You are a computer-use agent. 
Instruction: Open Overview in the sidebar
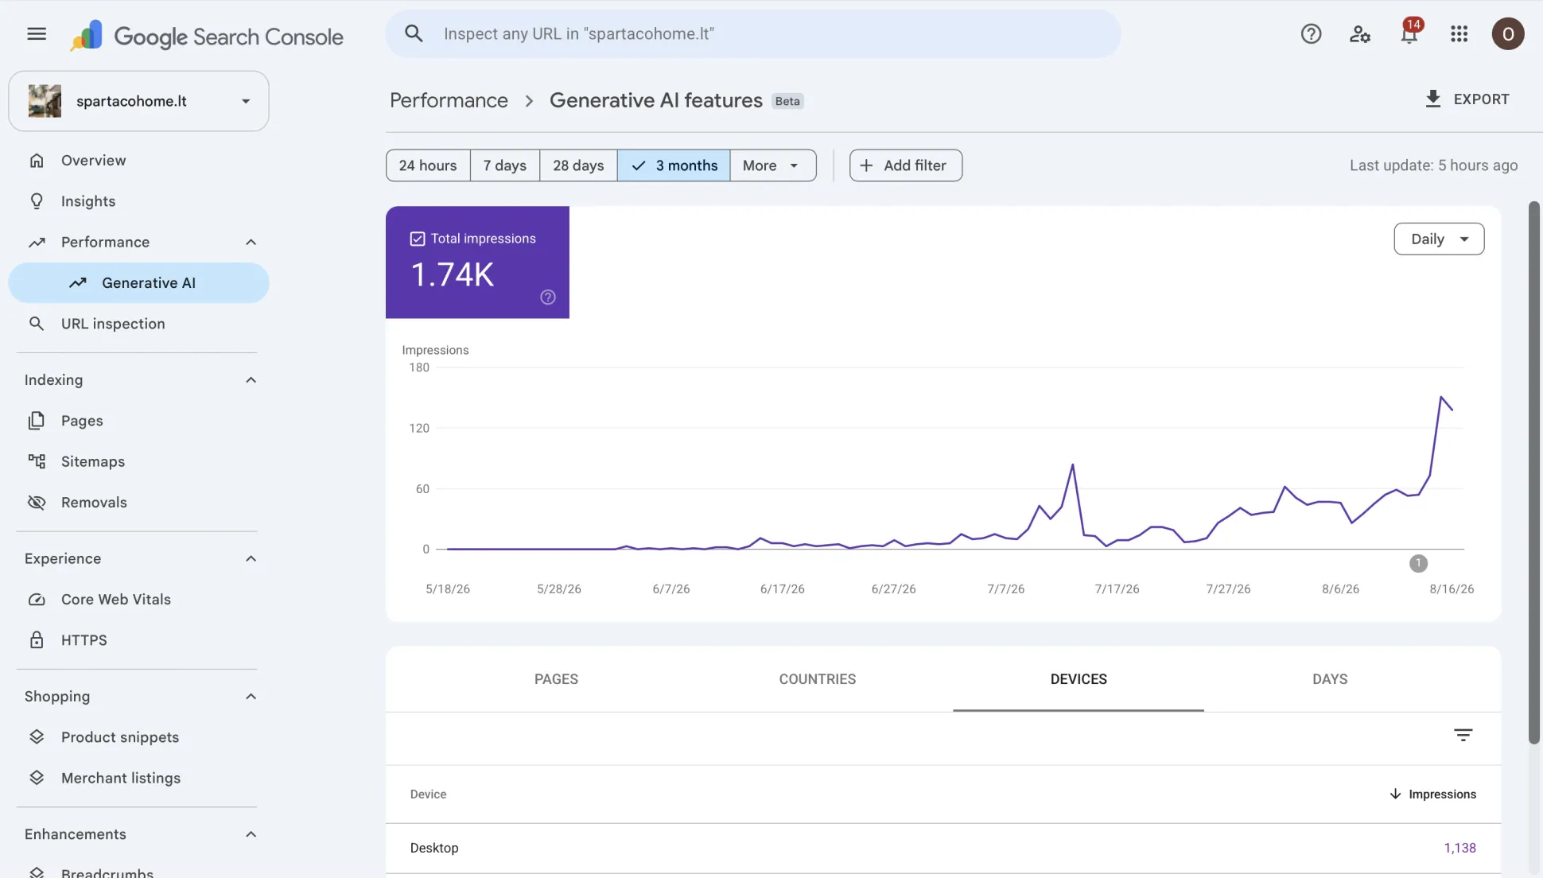(138, 161)
